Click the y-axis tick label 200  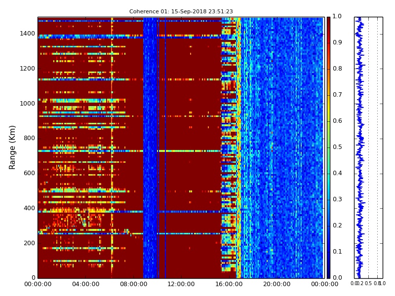[x=29, y=243]
